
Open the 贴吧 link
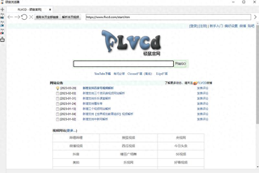(251, 26)
